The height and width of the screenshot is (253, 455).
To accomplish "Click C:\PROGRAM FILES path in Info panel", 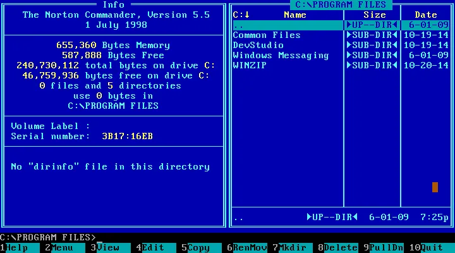I will (x=113, y=106).
